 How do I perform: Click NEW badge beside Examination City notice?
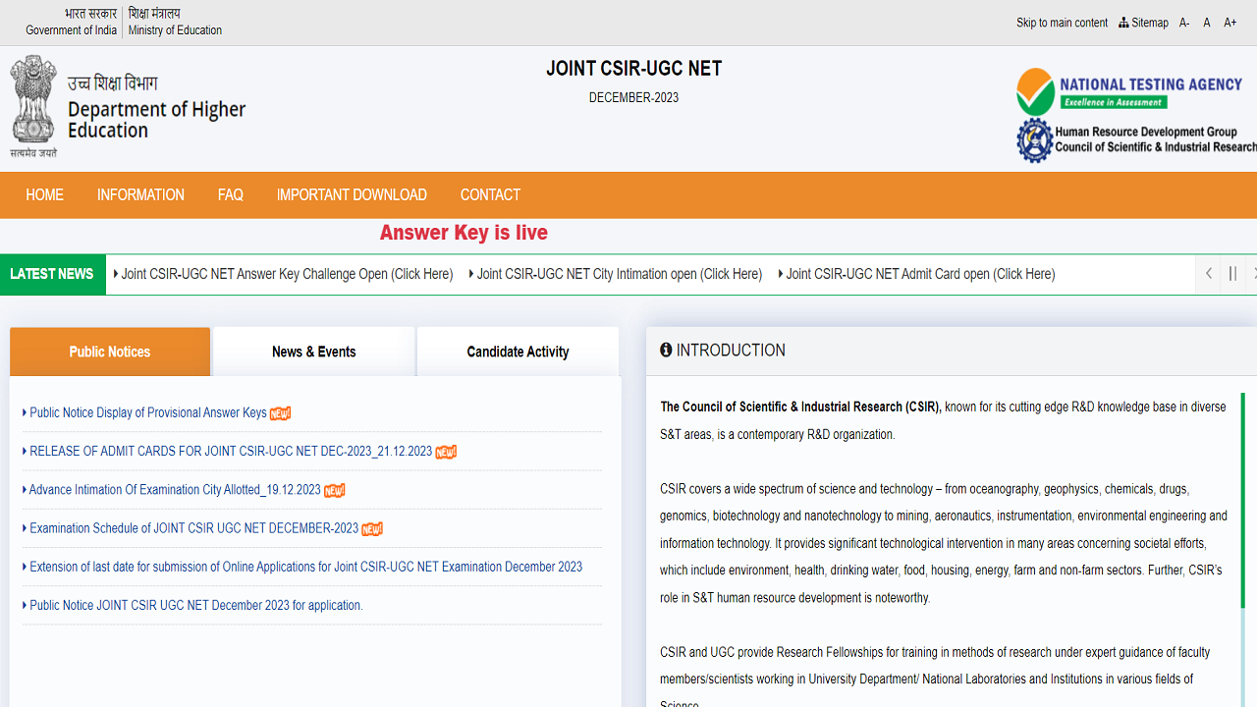tap(334, 491)
